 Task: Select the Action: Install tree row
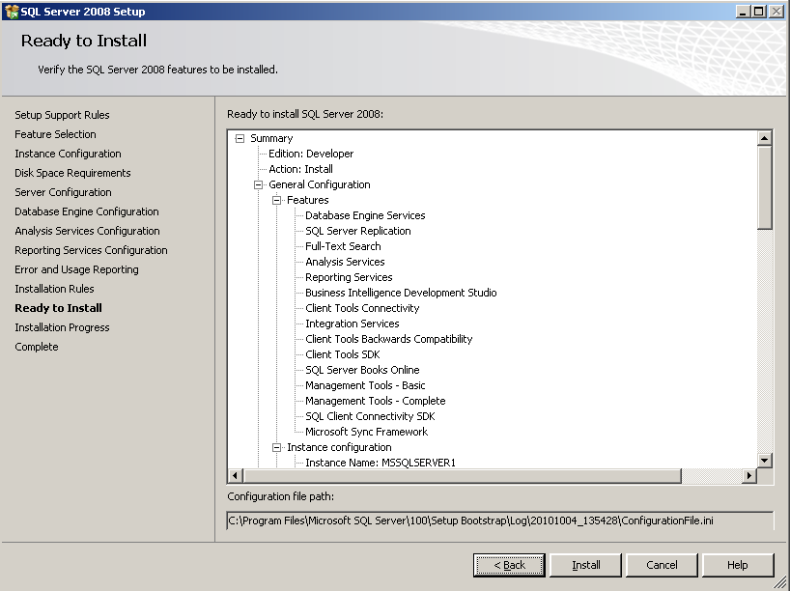[x=300, y=169]
